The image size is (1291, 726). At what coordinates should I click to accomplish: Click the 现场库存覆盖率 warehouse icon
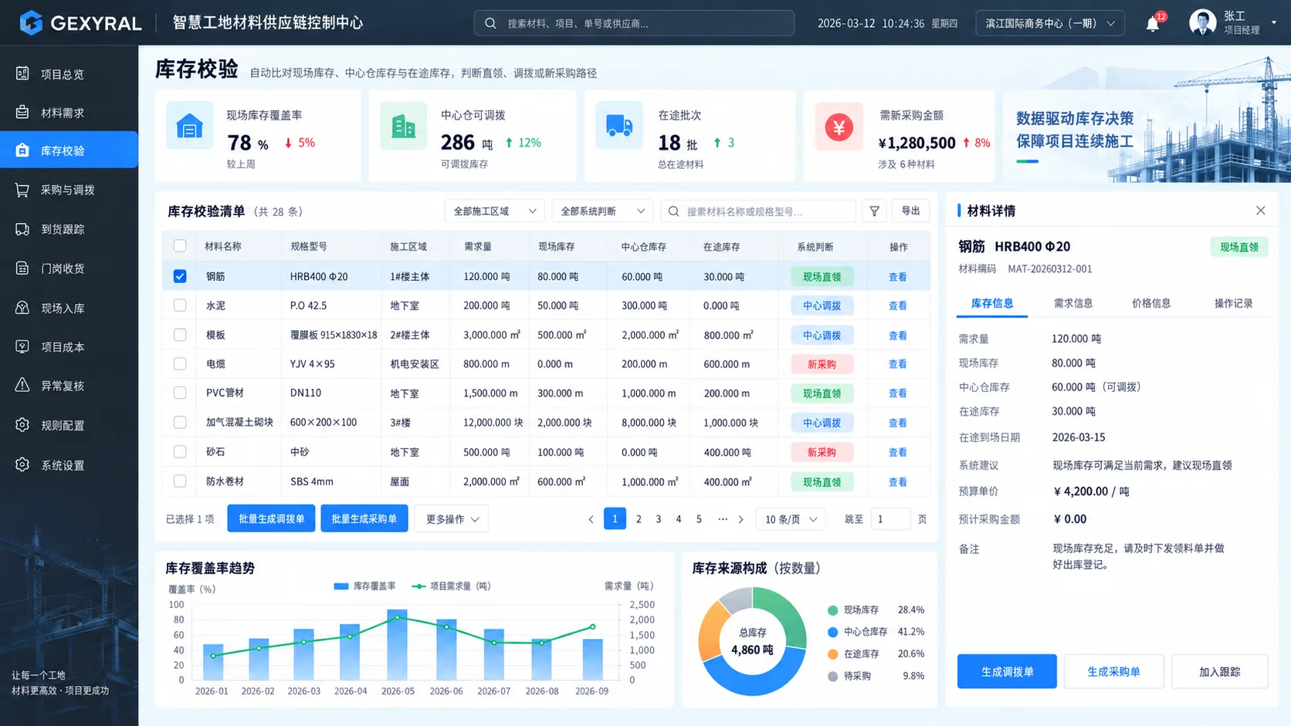point(189,126)
